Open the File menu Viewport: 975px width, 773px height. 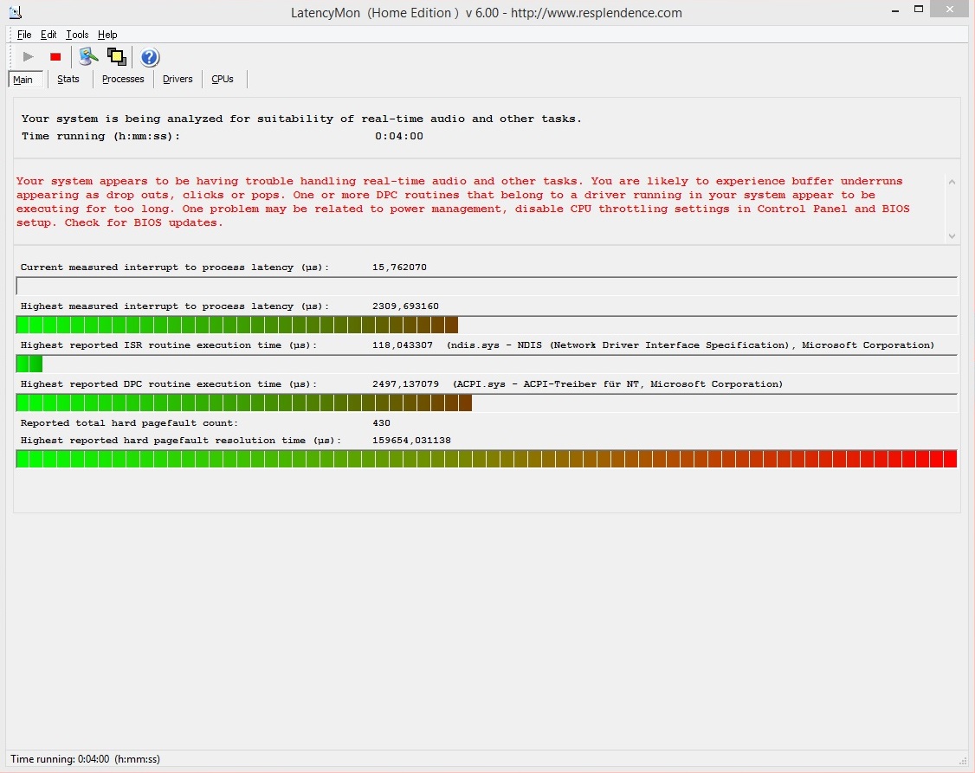(x=24, y=35)
